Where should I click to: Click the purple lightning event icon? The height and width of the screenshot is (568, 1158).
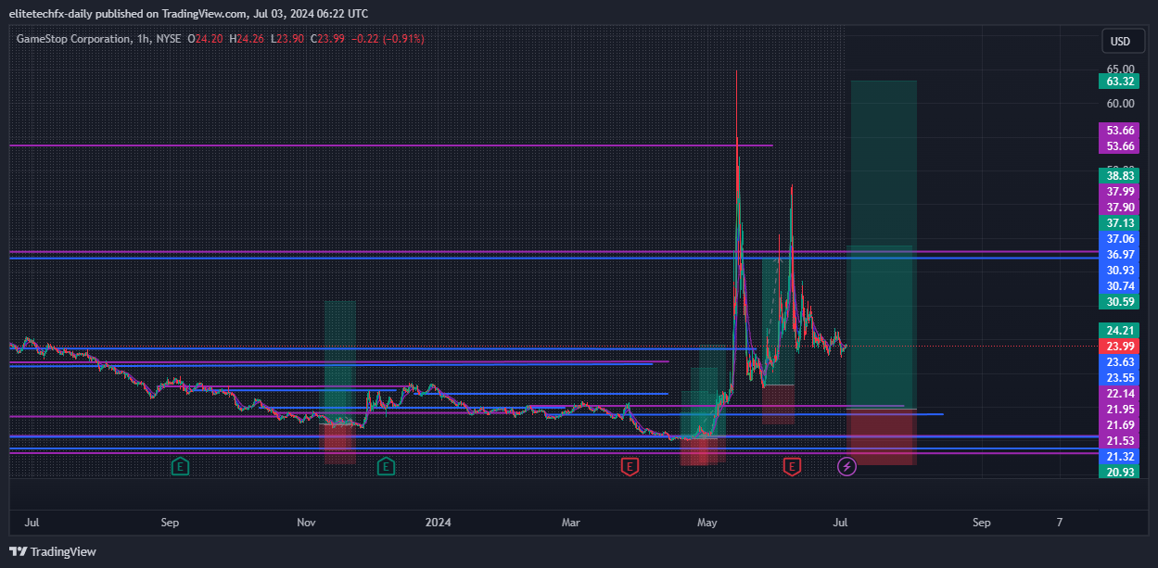[x=846, y=466]
